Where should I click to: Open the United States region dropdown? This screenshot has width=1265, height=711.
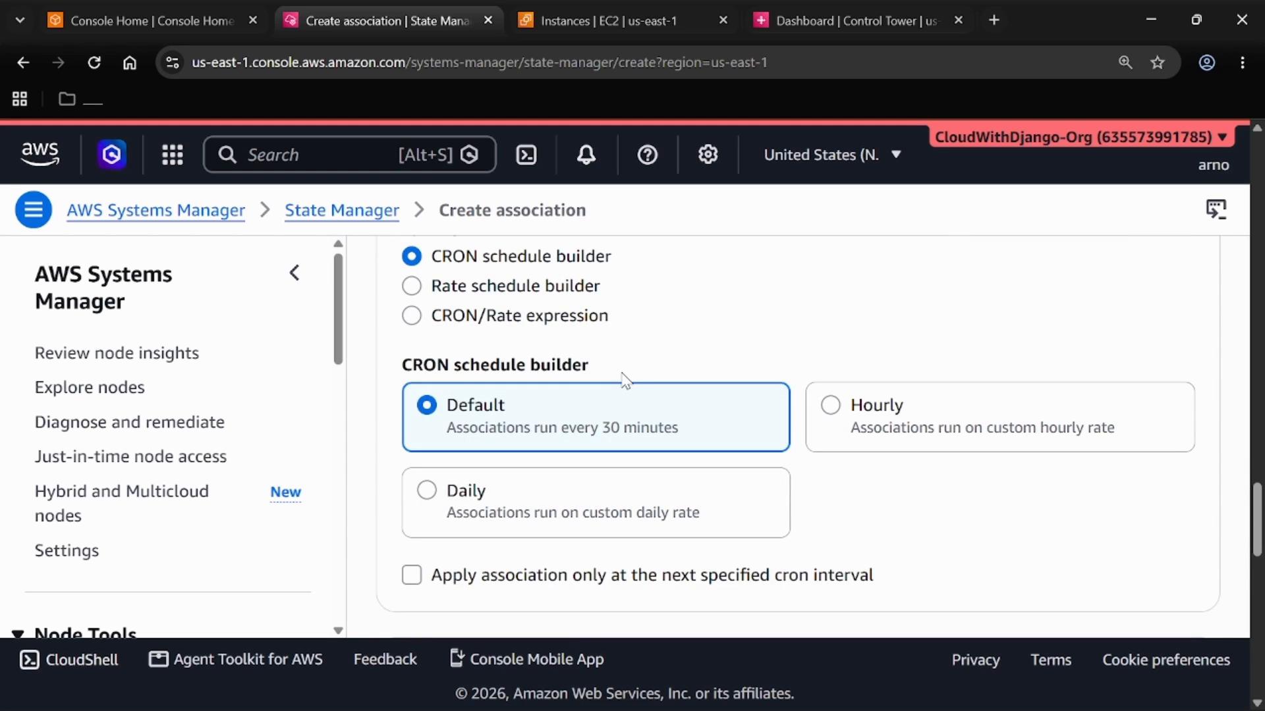(x=832, y=155)
